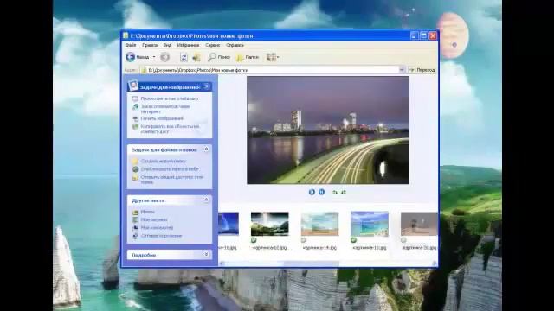Click the globe publish icon in tasks panel
The height and width of the screenshot is (311, 554).
click(x=135, y=169)
